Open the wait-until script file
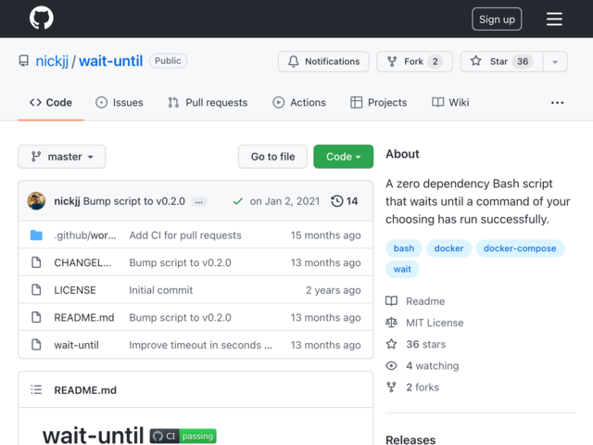Viewport: 593px width, 445px height. coord(76,345)
